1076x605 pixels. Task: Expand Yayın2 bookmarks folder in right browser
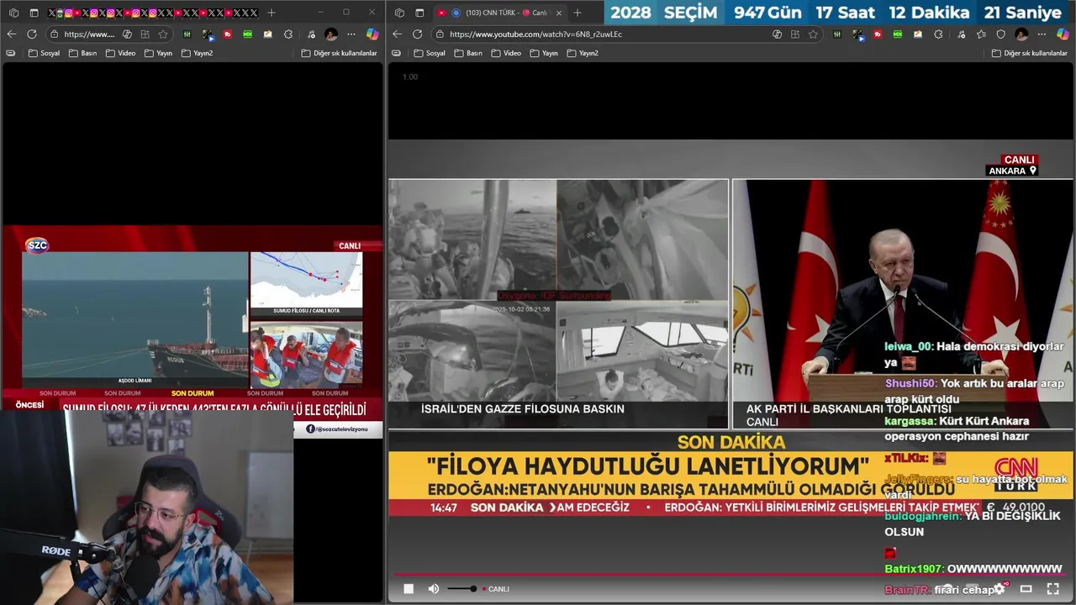point(583,53)
